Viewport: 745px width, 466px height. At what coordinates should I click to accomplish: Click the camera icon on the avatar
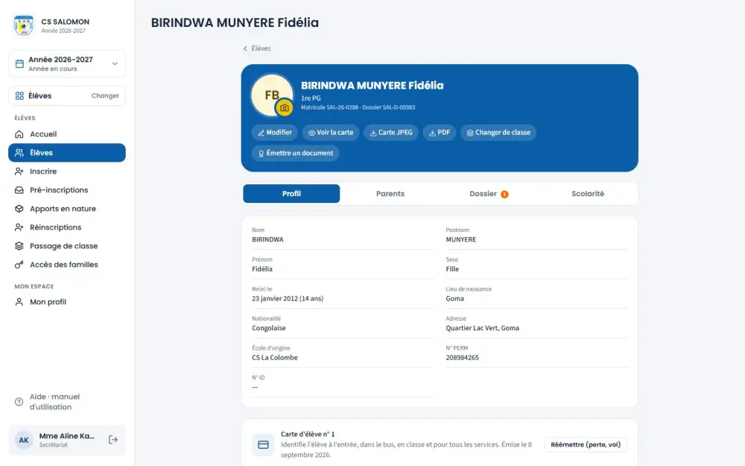(284, 108)
